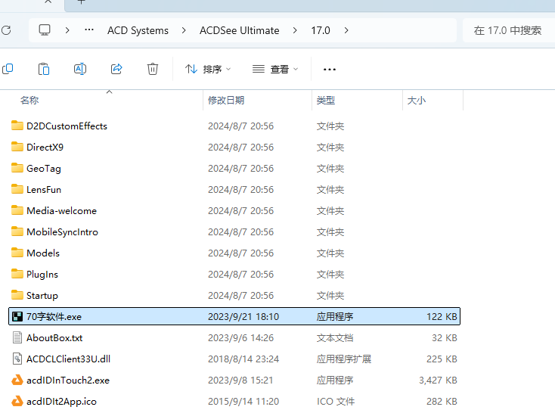The height and width of the screenshot is (410, 555).
Task: Click the 70字软件.exe application icon
Action: pyautogui.click(x=17, y=316)
